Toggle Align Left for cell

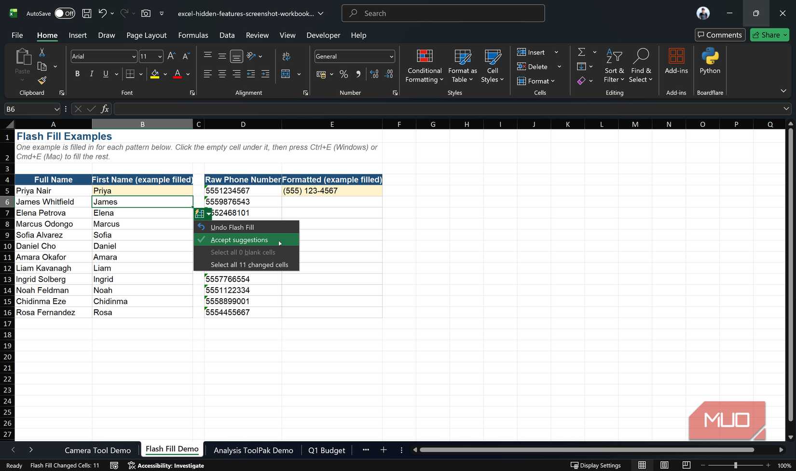point(207,74)
